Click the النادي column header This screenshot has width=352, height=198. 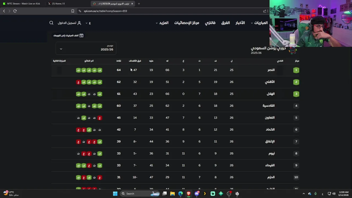280,61
